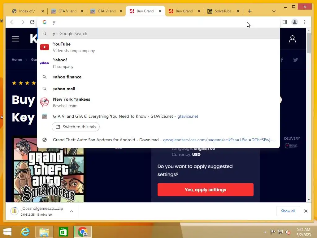This screenshot has height=238, width=317.
Task: Select 'y - Google Search' suggestion
Action: pos(158,33)
